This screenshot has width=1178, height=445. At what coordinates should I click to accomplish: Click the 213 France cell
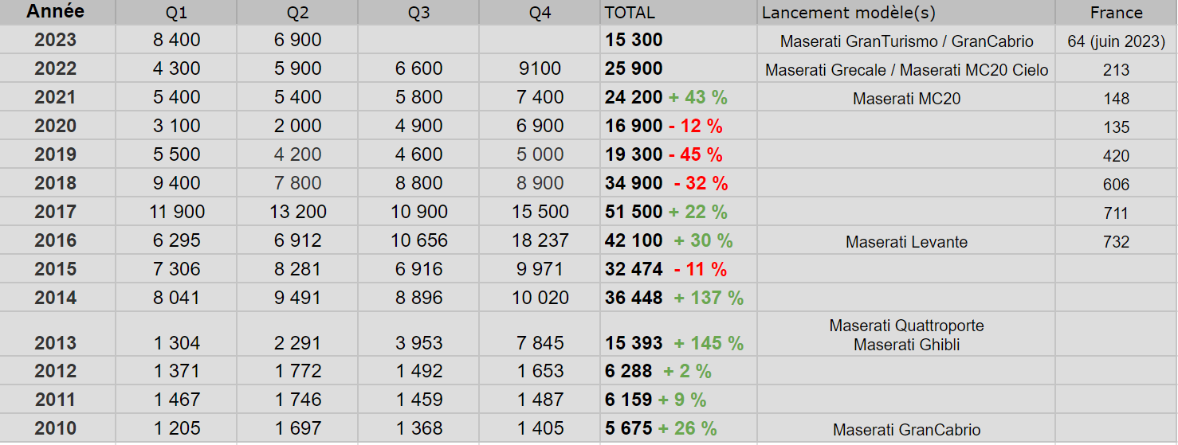click(1116, 68)
